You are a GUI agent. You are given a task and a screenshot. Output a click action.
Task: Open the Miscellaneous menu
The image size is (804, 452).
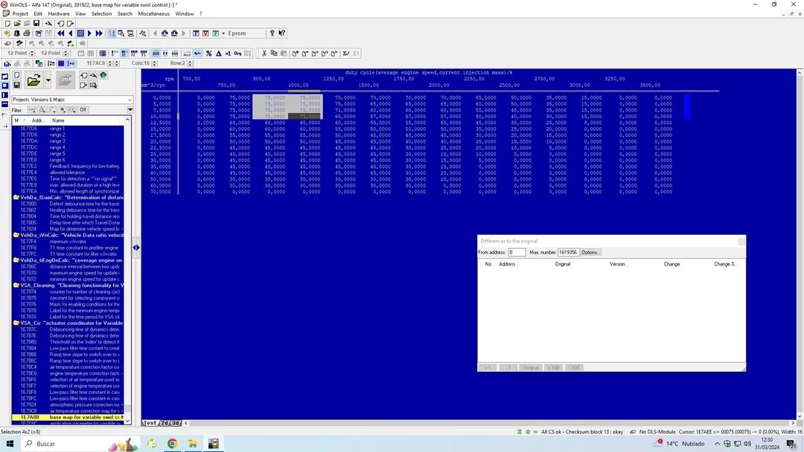point(153,14)
